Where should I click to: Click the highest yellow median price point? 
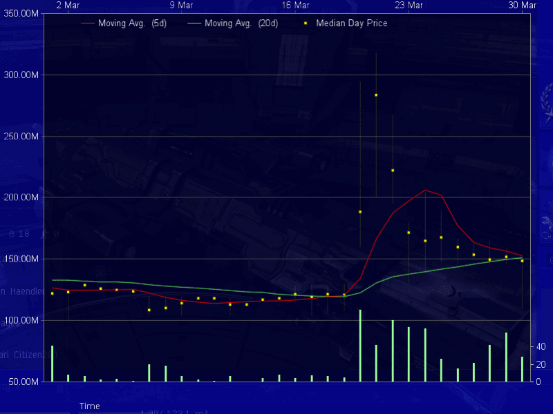pyautogui.click(x=376, y=95)
